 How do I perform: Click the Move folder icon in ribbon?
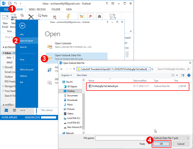82,16
